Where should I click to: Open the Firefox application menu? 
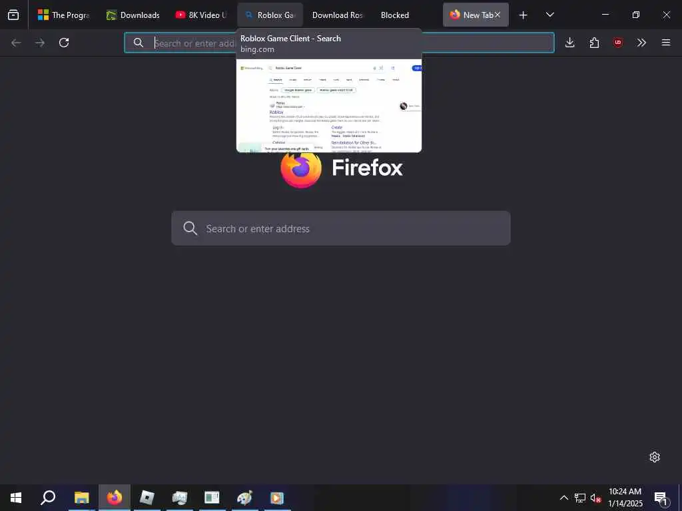(666, 43)
